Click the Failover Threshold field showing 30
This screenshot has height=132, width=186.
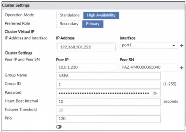[x=108, y=110]
